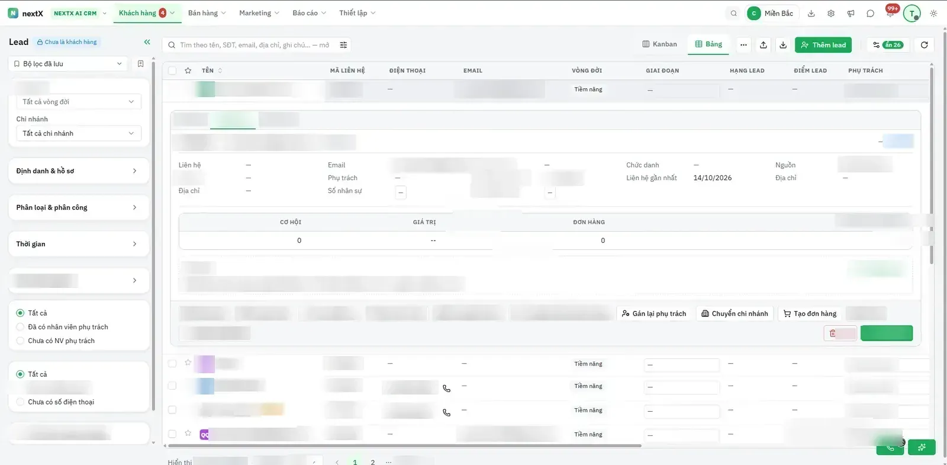Click the global search magnifier icon
Viewport: 947px width, 465px height.
(x=733, y=13)
